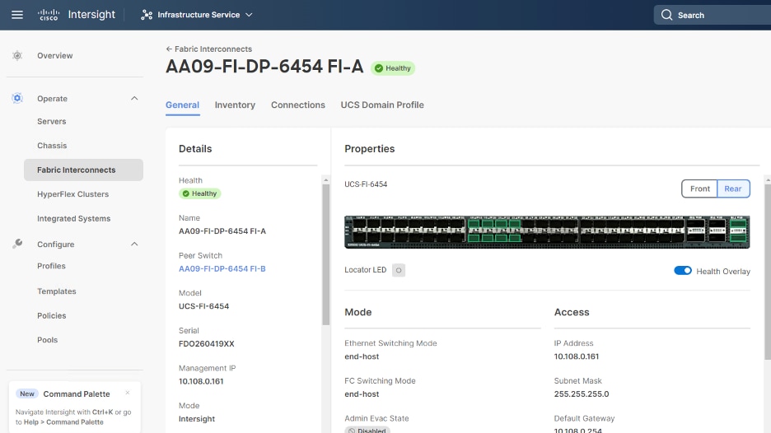The image size is (771, 433).
Task: Close the Command Palette notice
Action: (x=128, y=393)
